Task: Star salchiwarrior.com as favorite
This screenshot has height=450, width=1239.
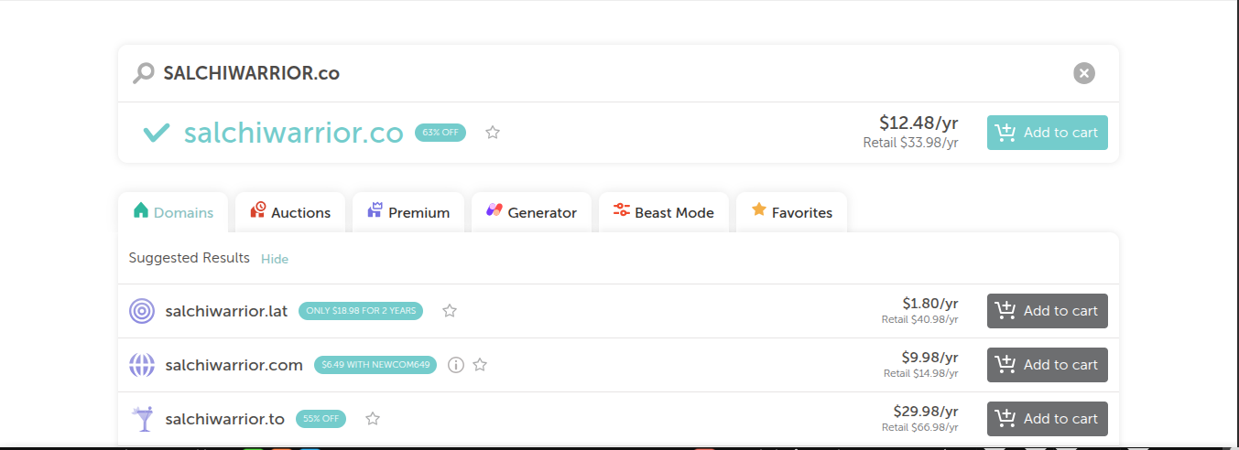Action: pyautogui.click(x=480, y=365)
